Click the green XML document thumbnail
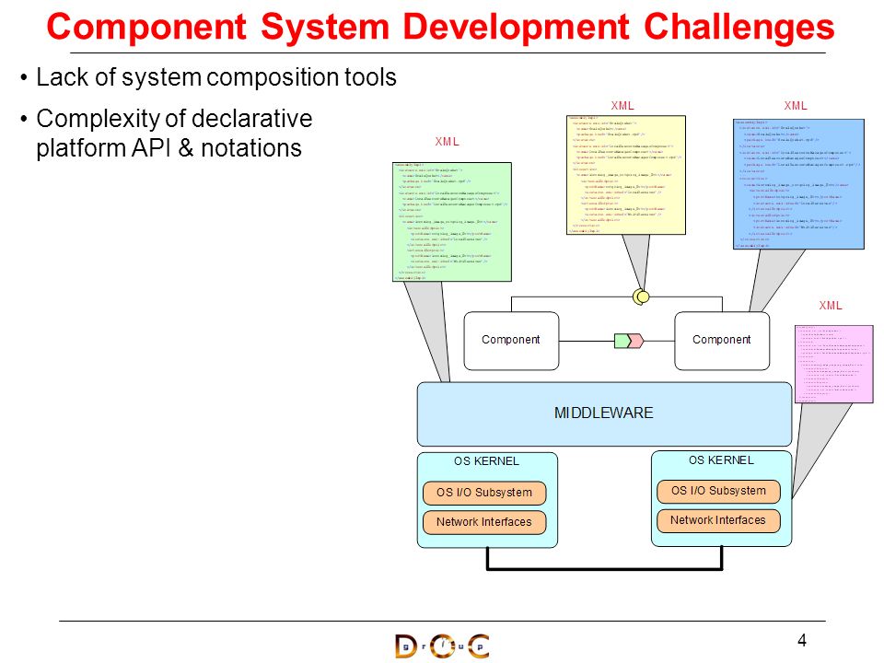Viewport: 884px width, 663px height. pos(452,222)
